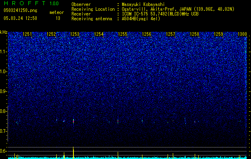Image resolution: width=251 pixels, height=159 pixels.
Task: Click the 1257 time axis label
Action: point(170,34)
